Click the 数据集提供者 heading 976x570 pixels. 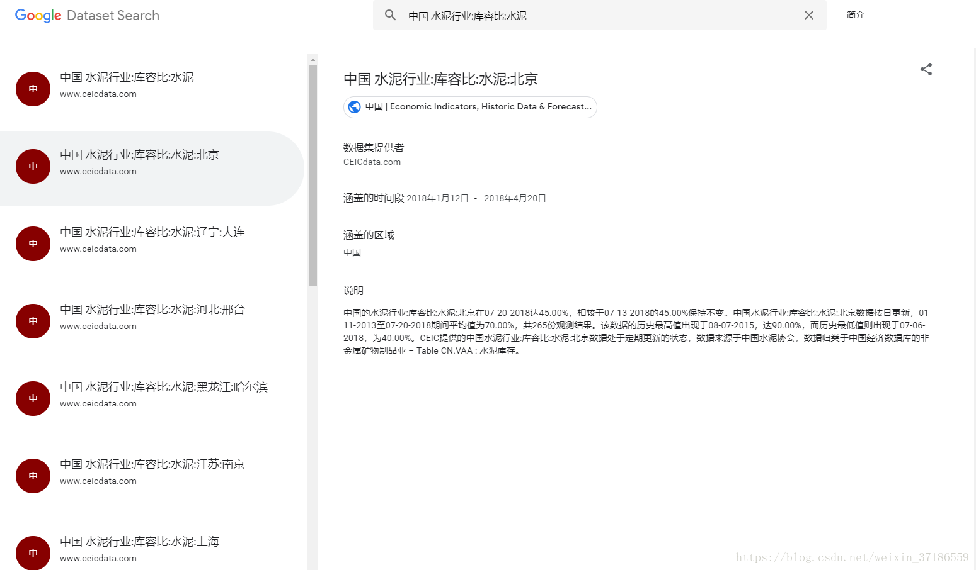point(374,148)
